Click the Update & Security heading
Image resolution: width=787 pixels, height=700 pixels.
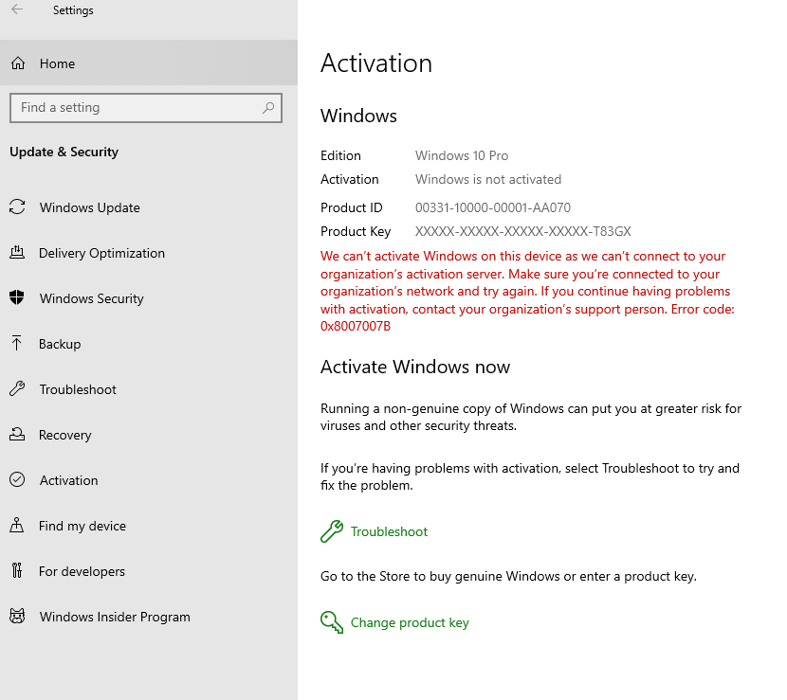(x=64, y=152)
